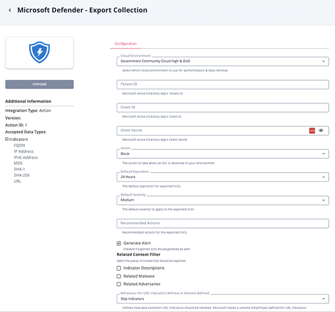Select URL in accepted data types
335x312 pixels.
click(17, 181)
